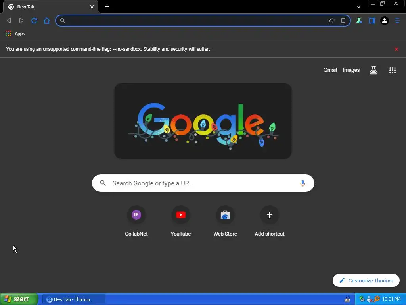The height and width of the screenshot is (305, 406).
Task: Select New Tab - Thorium taskbar item
Action: (73, 299)
